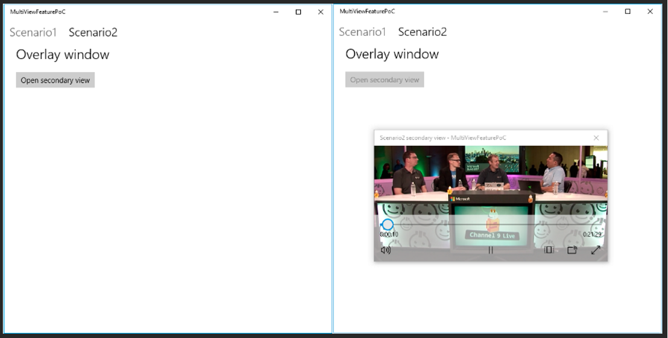Expand the video to full screen
This screenshot has height=338, width=668.
[596, 251]
